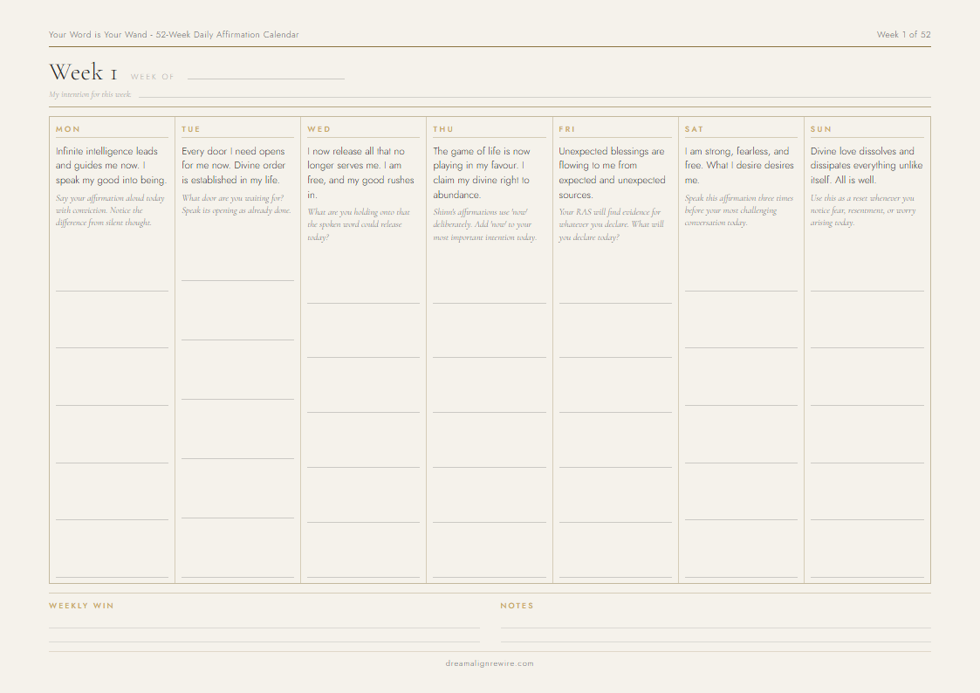
Task: Select the FRI column header
Action: click(x=567, y=129)
